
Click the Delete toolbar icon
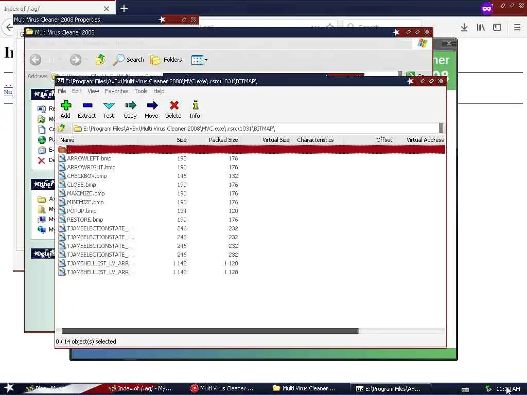click(x=173, y=110)
